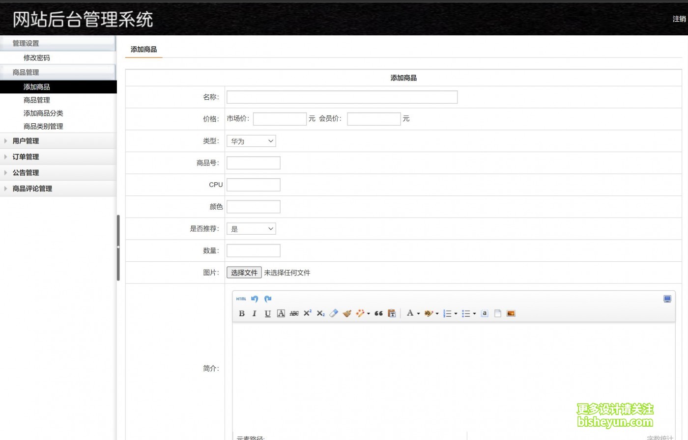The image size is (688, 440).
Task: Open 商品管理 sub-item in sidebar
Action: (x=37, y=100)
